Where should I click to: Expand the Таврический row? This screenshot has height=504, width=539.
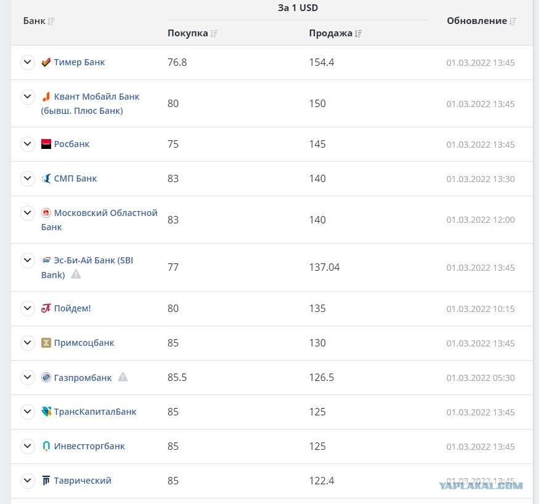[x=28, y=481]
